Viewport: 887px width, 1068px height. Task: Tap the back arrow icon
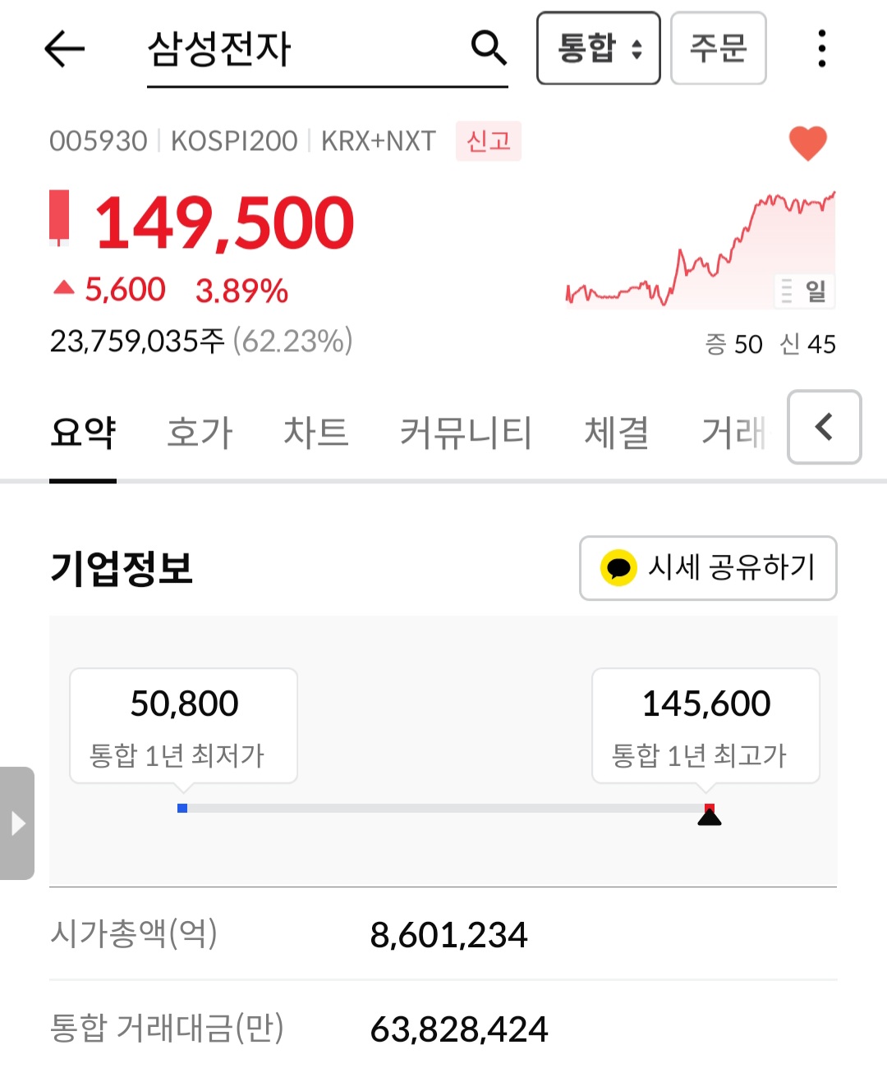click(64, 49)
